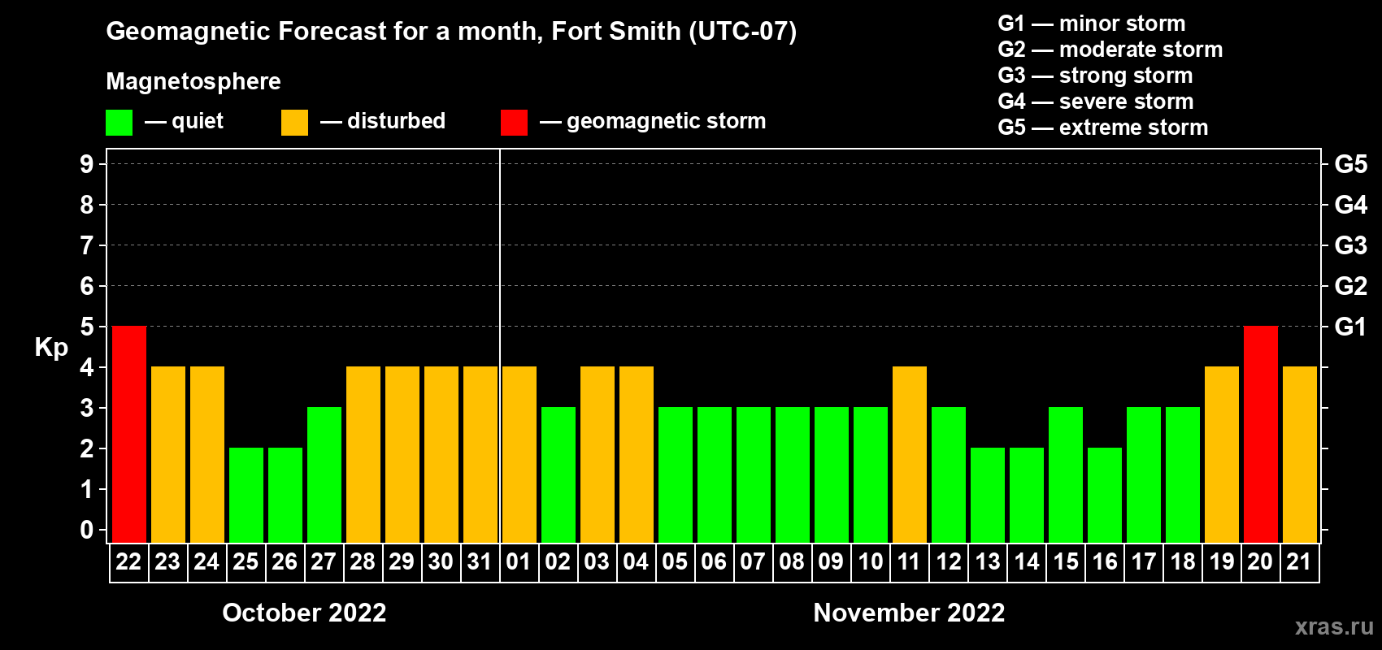Click the red bar for November 20

(1260, 434)
